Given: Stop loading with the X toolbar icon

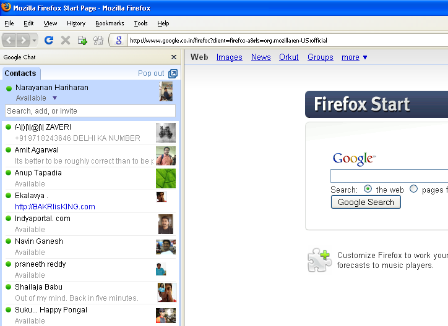Looking at the screenshot, I should (66, 40).
